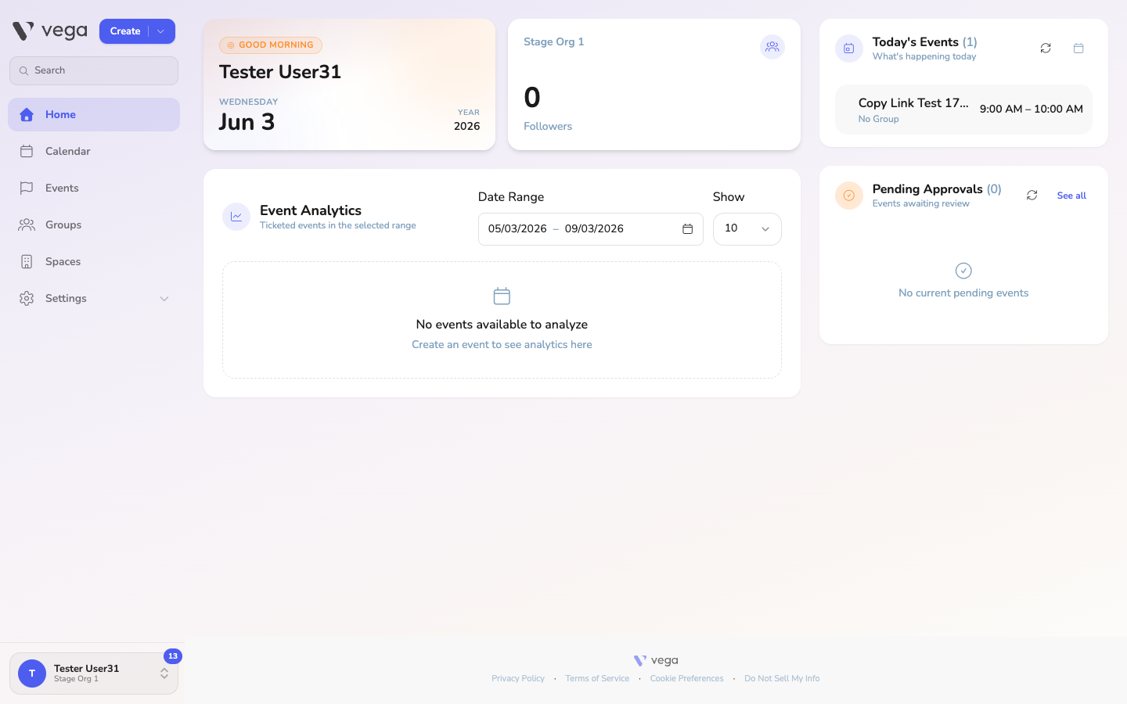Click the Event Analytics chart icon
Image resolution: width=1127 pixels, height=704 pixels.
pyautogui.click(x=236, y=217)
